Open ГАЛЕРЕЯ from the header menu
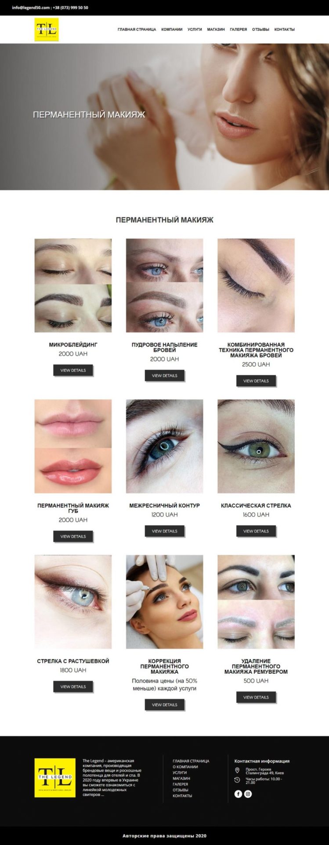This screenshot has height=845, width=329. (x=238, y=29)
